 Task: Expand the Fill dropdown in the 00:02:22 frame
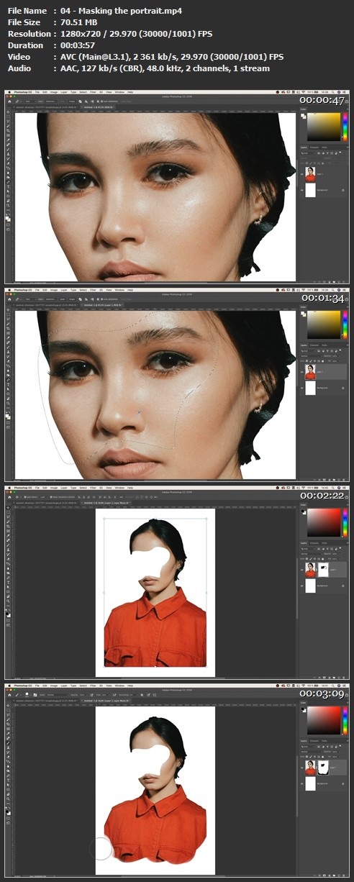[x=336, y=559]
